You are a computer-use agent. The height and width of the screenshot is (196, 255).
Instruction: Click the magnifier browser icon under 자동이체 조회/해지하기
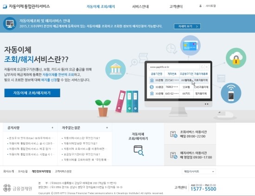[x=139, y=150]
